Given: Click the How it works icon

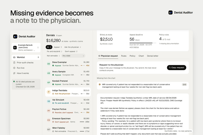Looking at the screenshot, I should click(14, 73).
